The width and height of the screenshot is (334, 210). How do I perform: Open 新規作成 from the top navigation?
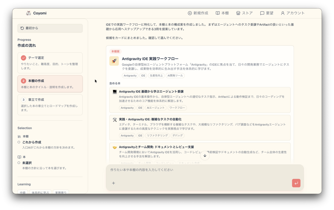[x=198, y=13]
